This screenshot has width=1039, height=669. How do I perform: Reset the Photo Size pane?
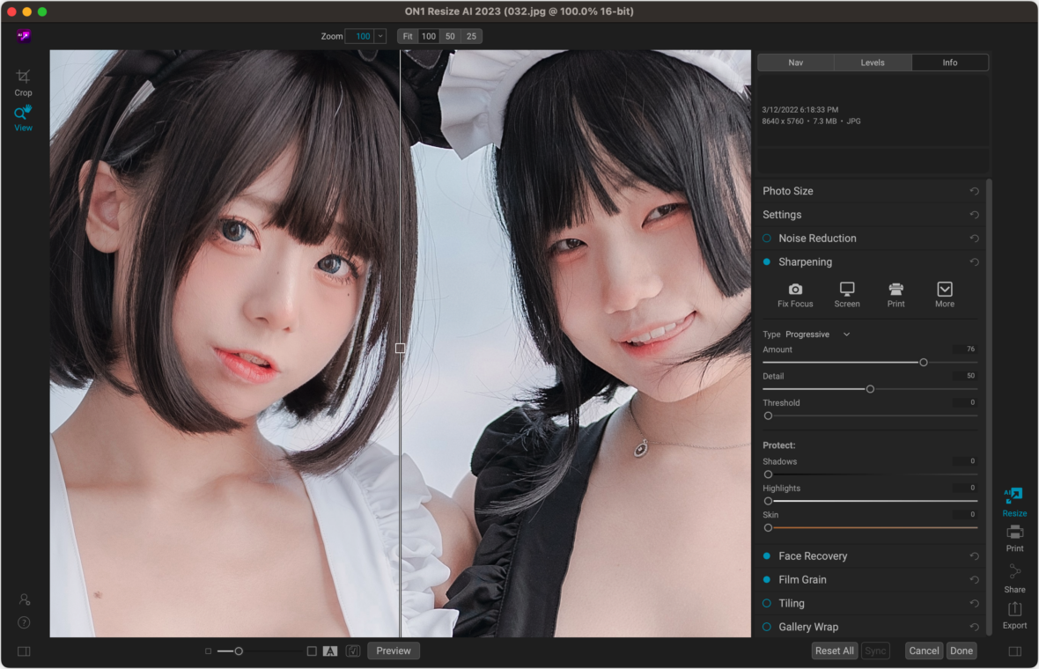[x=974, y=191]
